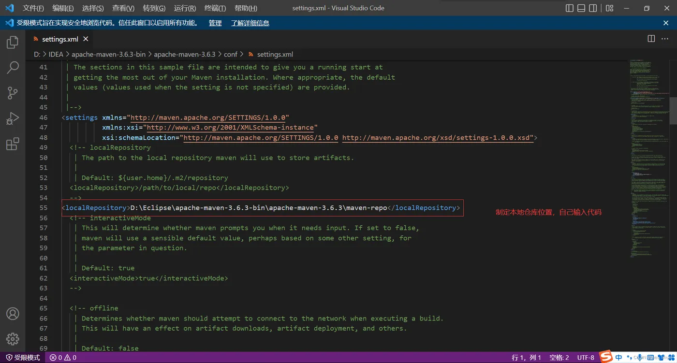Open the Accounts menu icon
The height and width of the screenshot is (363, 677).
click(x=13, y=314)
